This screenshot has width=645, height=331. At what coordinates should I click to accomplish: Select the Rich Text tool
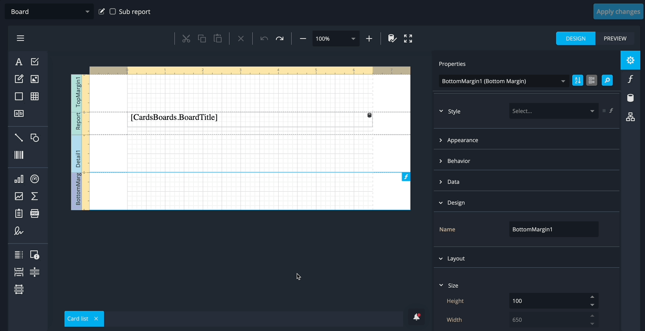(18, 79)
